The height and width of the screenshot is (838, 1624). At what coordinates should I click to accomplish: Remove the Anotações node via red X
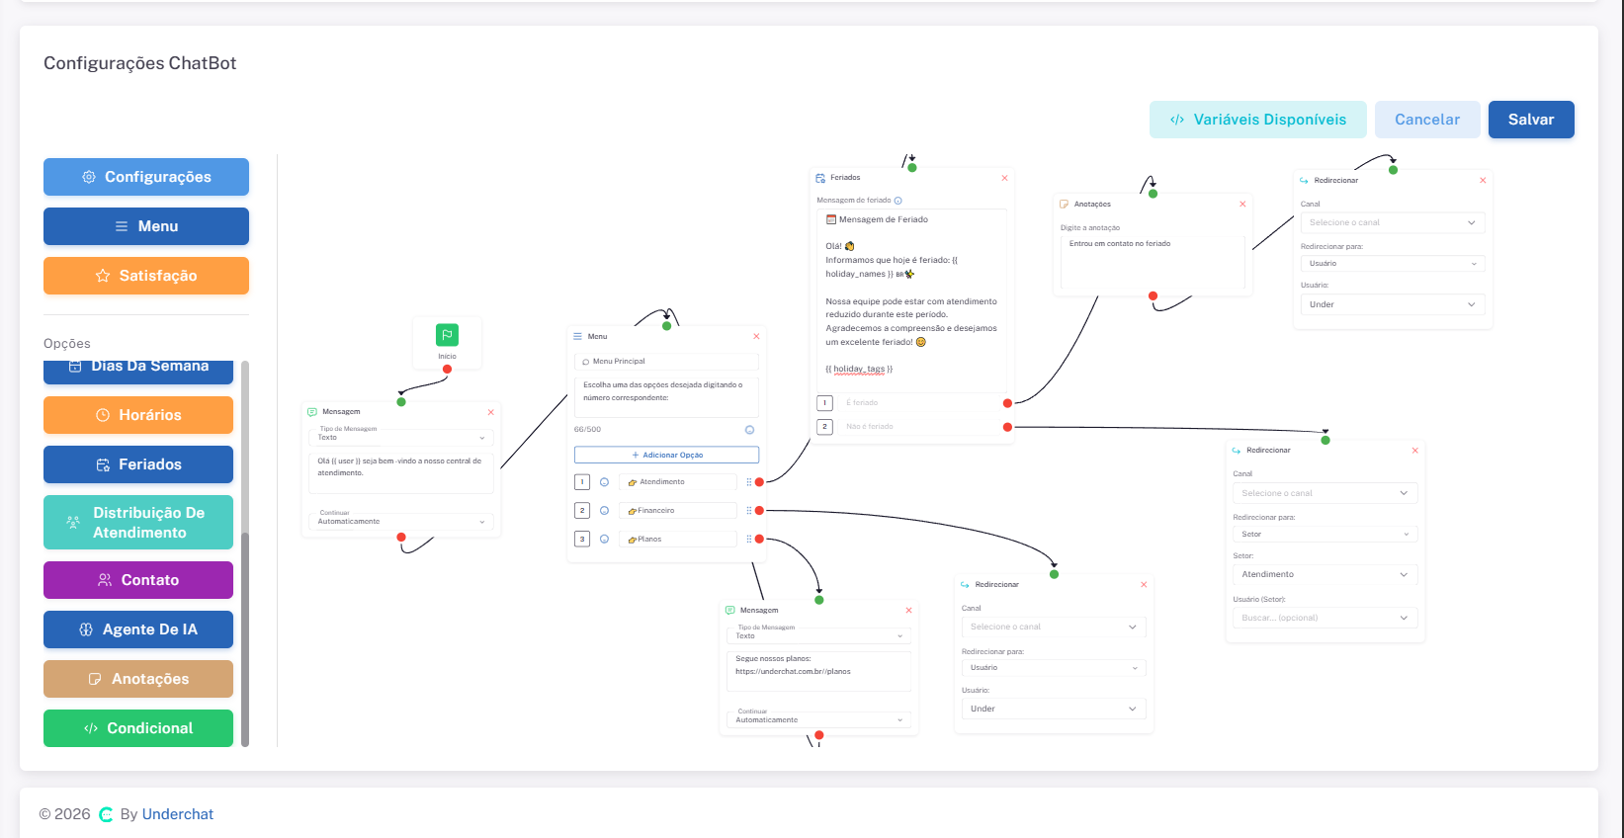[x=1242, y=204]
